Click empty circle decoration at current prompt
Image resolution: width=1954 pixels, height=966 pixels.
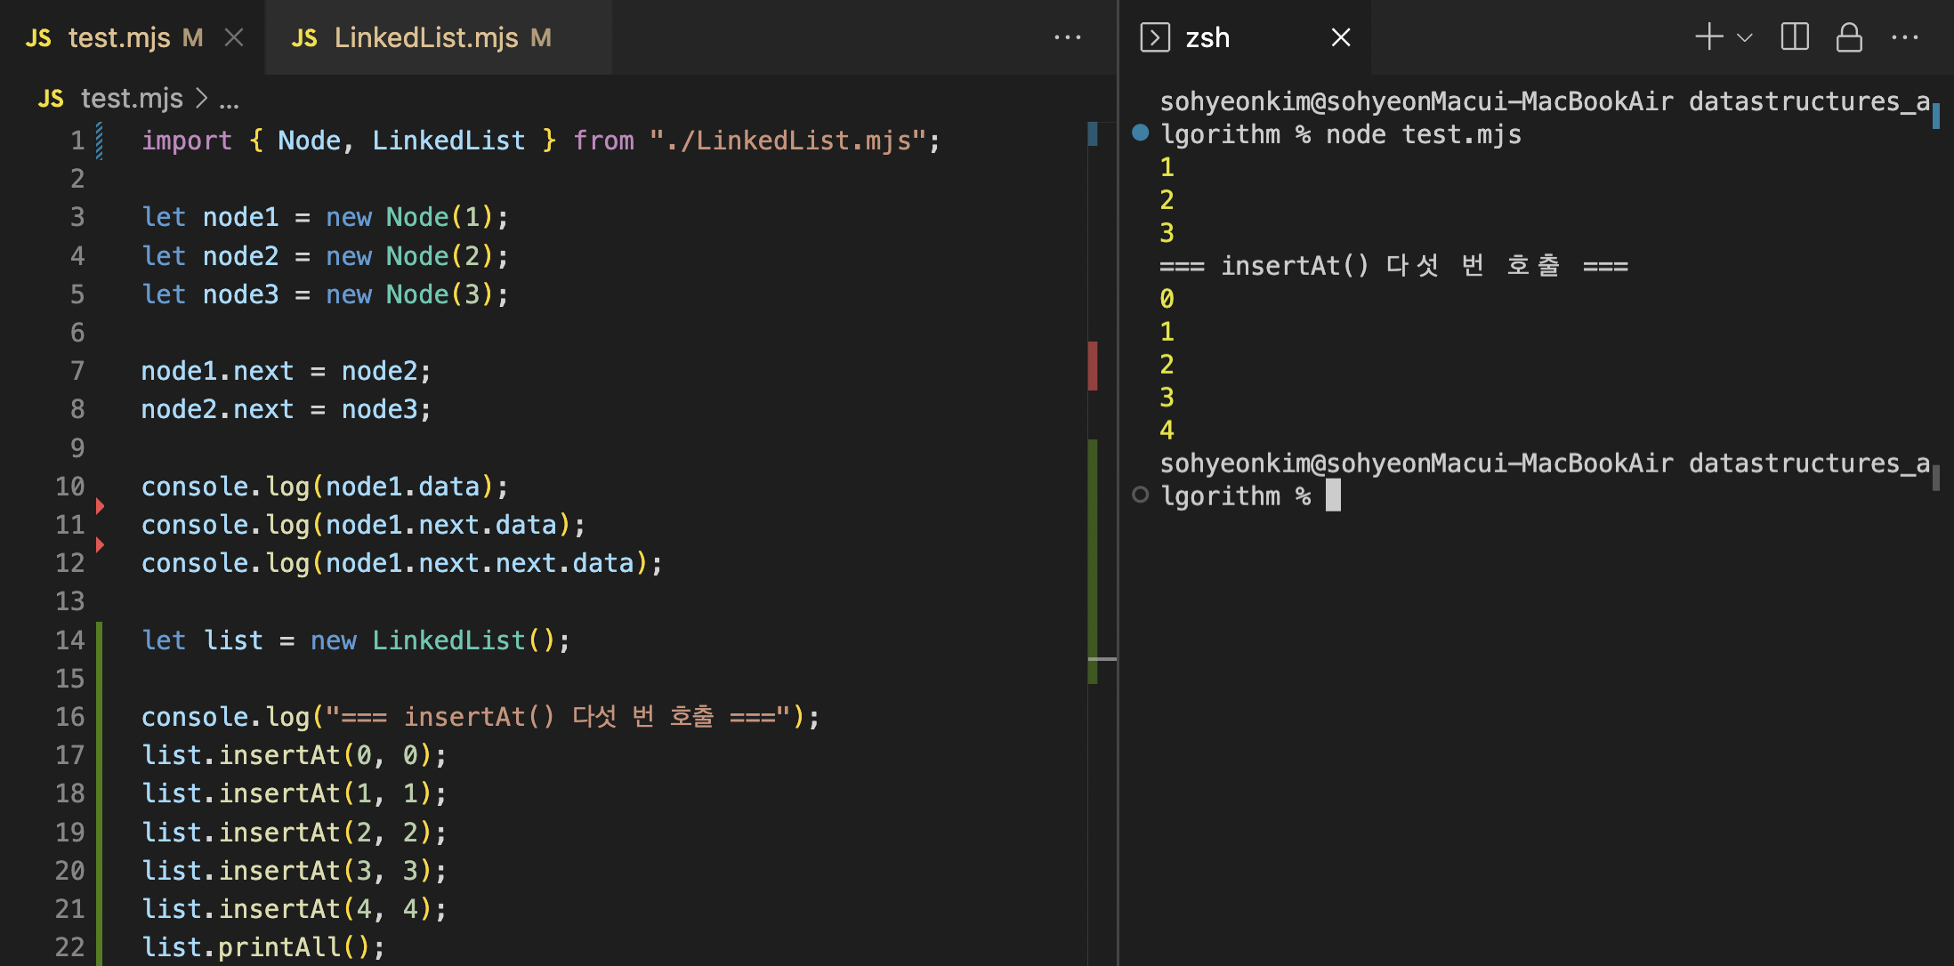coord(1140,495)
